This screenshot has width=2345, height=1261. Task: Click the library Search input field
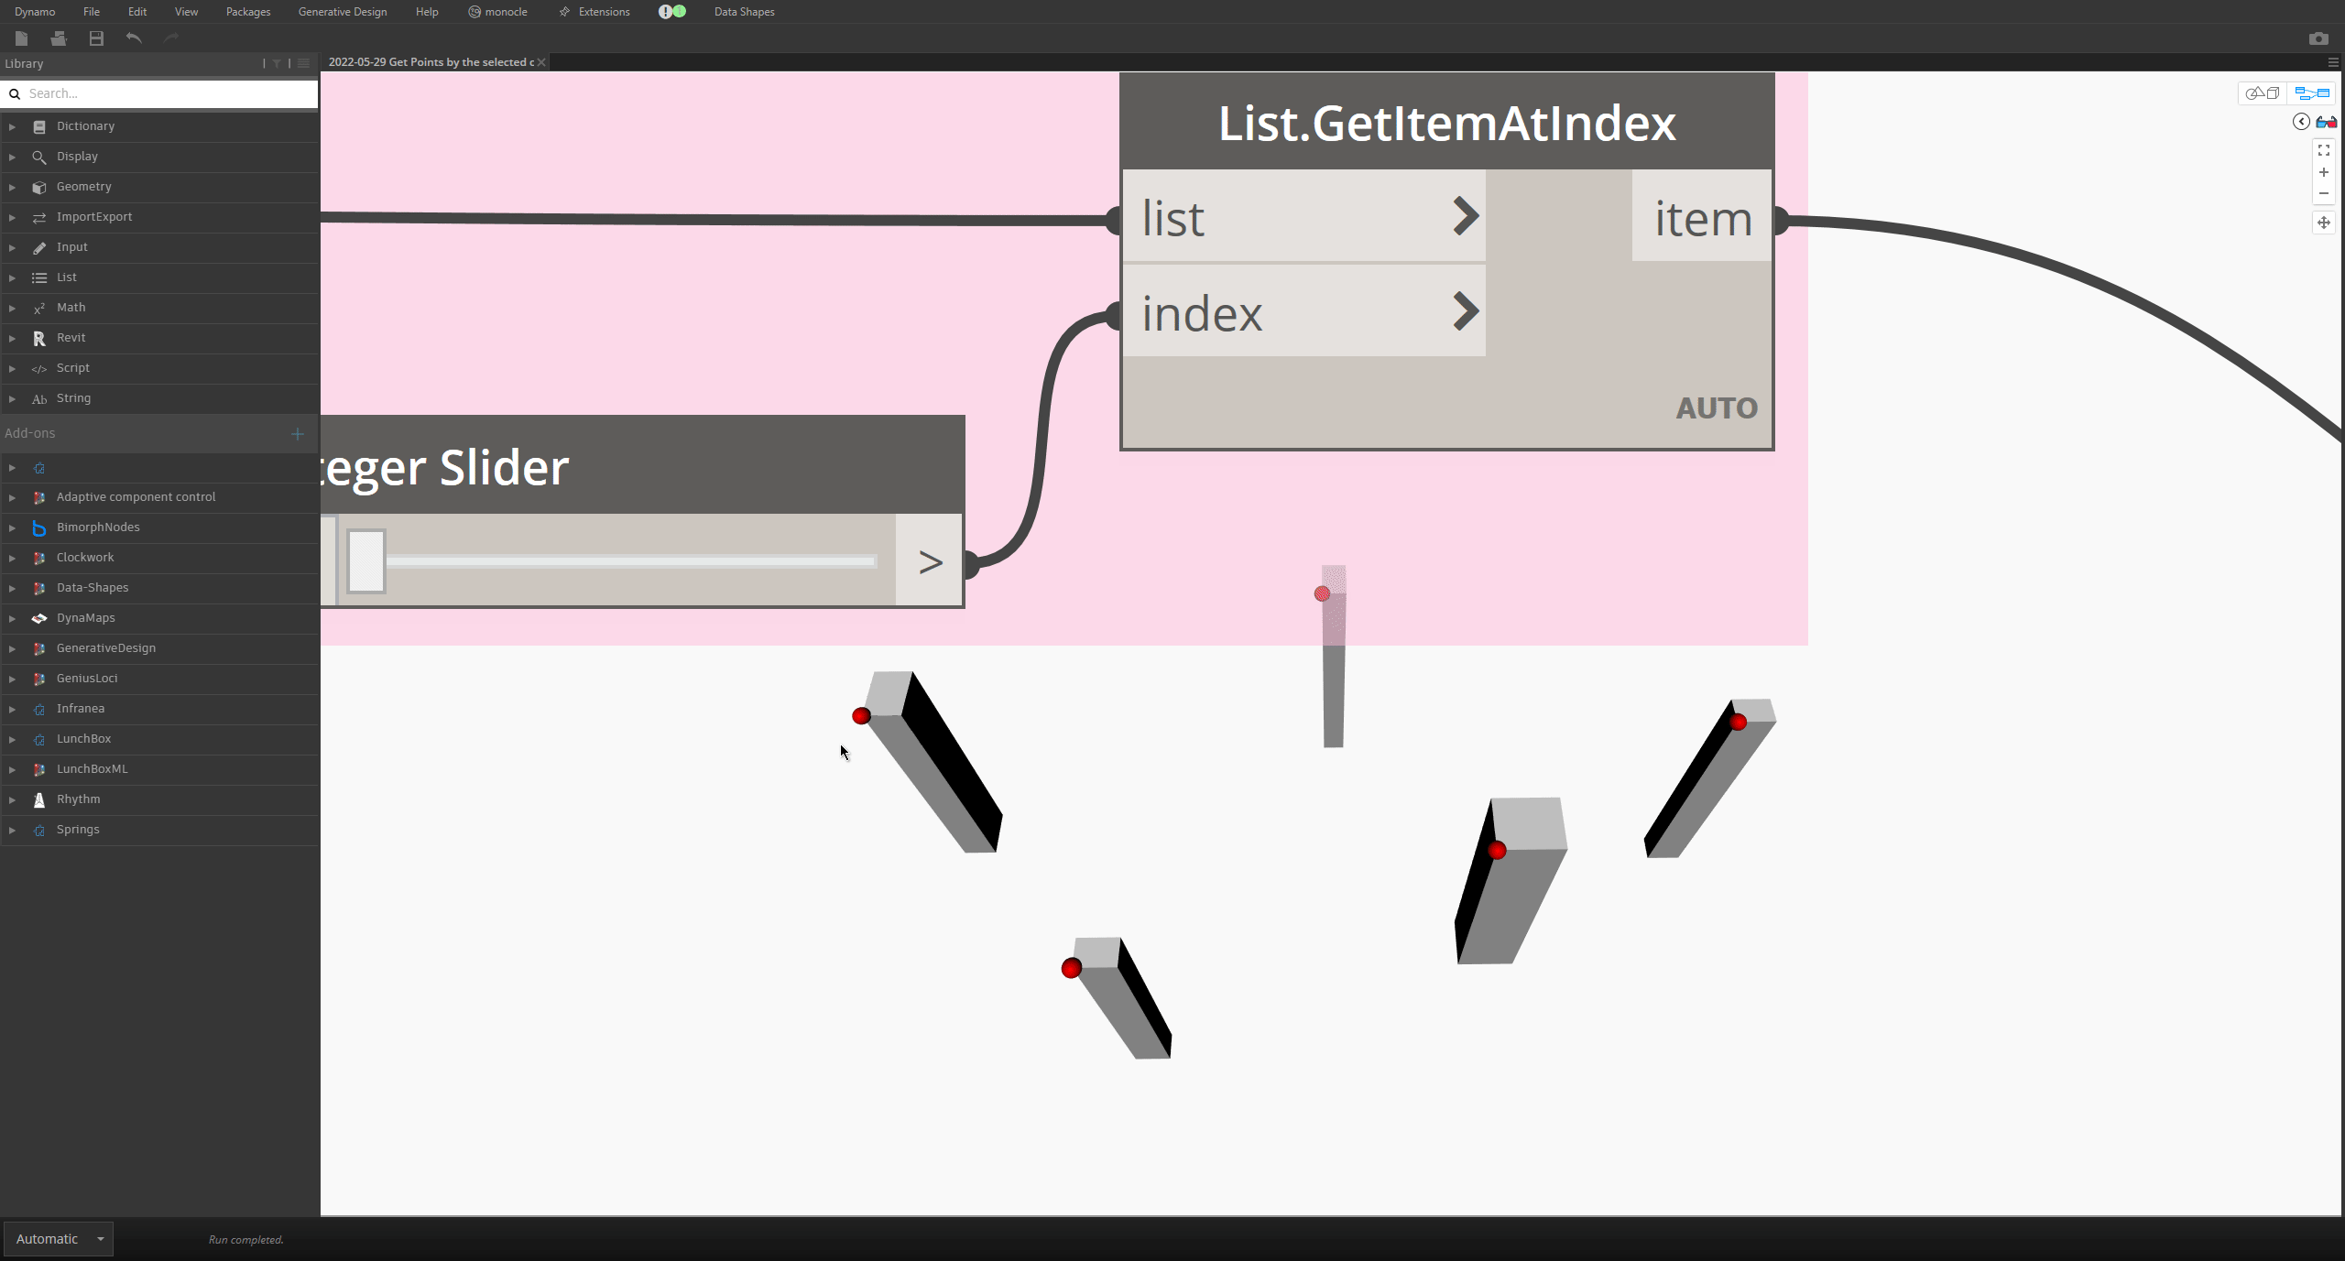(169, 93)
